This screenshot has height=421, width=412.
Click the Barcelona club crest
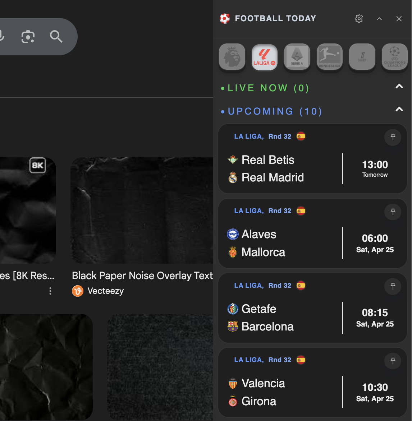(233, 327)
